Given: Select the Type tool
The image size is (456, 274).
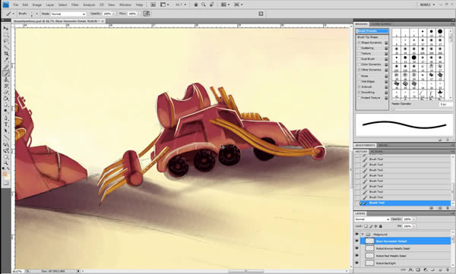Looking at the screenshot, I should (x=6, y=124).
